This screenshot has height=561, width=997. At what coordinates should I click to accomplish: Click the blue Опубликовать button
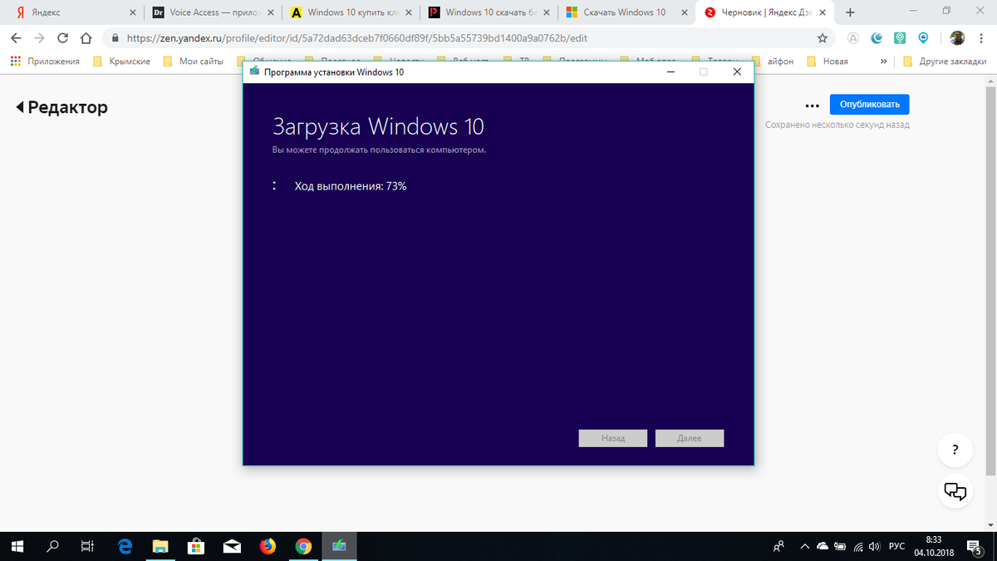869,104
